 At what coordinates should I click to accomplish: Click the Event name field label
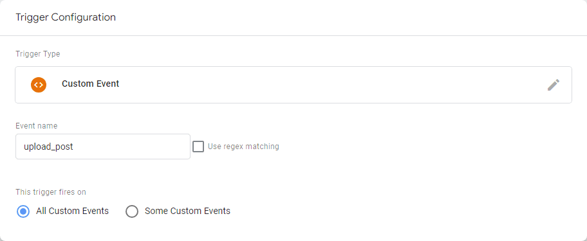pos(36,126)
